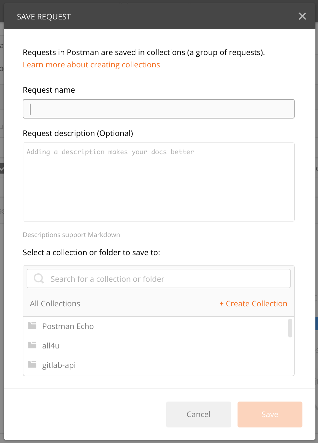This screenshot has width=318, height=443.
Task: Click the Cancel button
Action: point(199,415)
